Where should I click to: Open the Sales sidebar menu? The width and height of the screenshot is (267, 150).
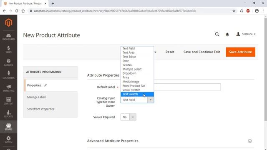tap(8, 50)
